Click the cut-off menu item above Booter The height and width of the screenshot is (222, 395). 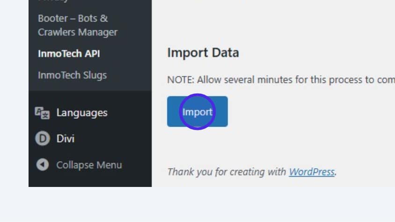(x=54, y=1)
